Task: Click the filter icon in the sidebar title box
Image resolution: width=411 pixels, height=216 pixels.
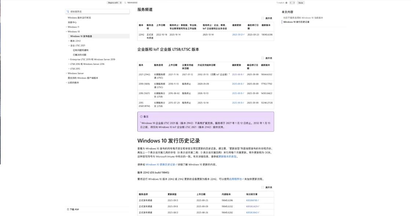Action: click(x=68, y=11)
